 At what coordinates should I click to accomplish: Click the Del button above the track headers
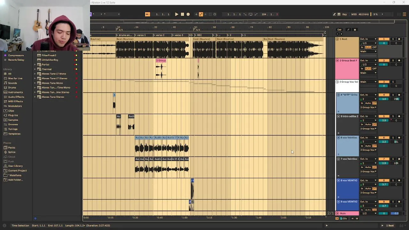[339, 30]
